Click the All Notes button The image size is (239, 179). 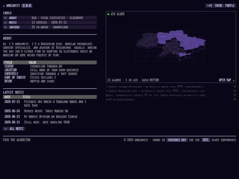click(x=14, y=129)
